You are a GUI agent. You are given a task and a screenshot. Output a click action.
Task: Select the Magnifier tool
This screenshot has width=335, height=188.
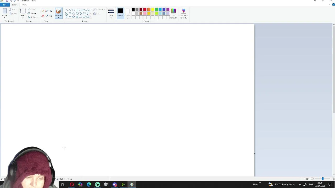51,16
